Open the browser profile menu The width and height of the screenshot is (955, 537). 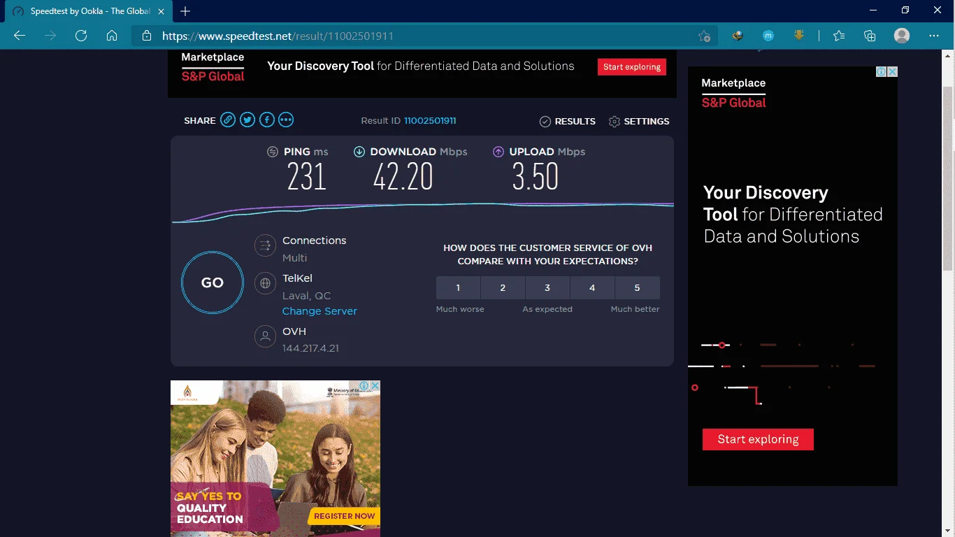(x=902, y=36)
